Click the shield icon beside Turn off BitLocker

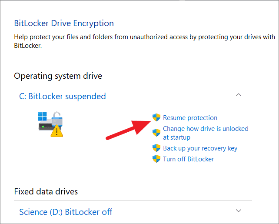tap(156, 159)
